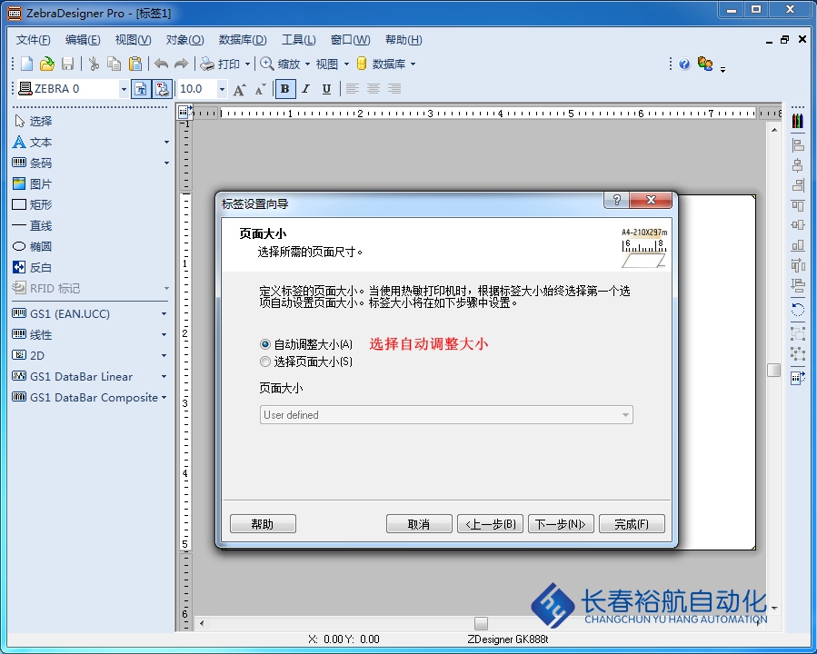Screen dimensions: 817x654
Task: Open the 对象(O) menu
Action: click(185, 40)
